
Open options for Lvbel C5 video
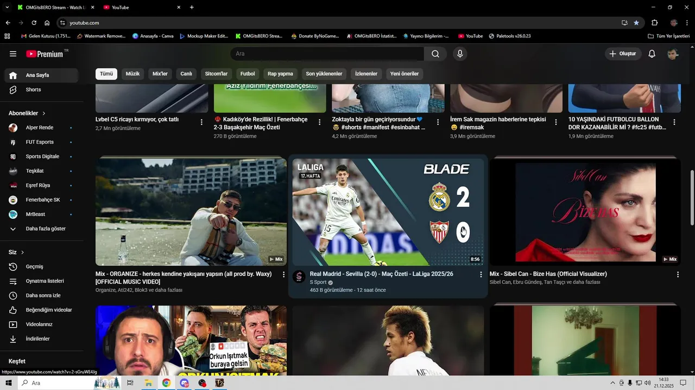coord(201,122)
